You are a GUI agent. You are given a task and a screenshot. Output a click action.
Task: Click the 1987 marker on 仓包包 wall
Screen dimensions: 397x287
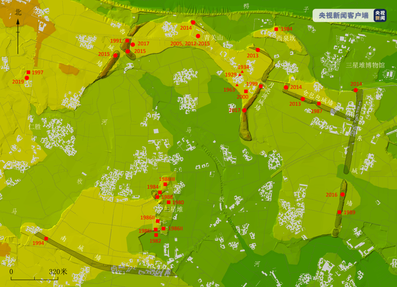pyautogui.click(x=319, y=104)
